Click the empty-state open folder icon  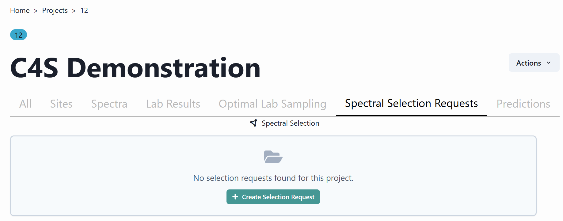click(273, 157)
